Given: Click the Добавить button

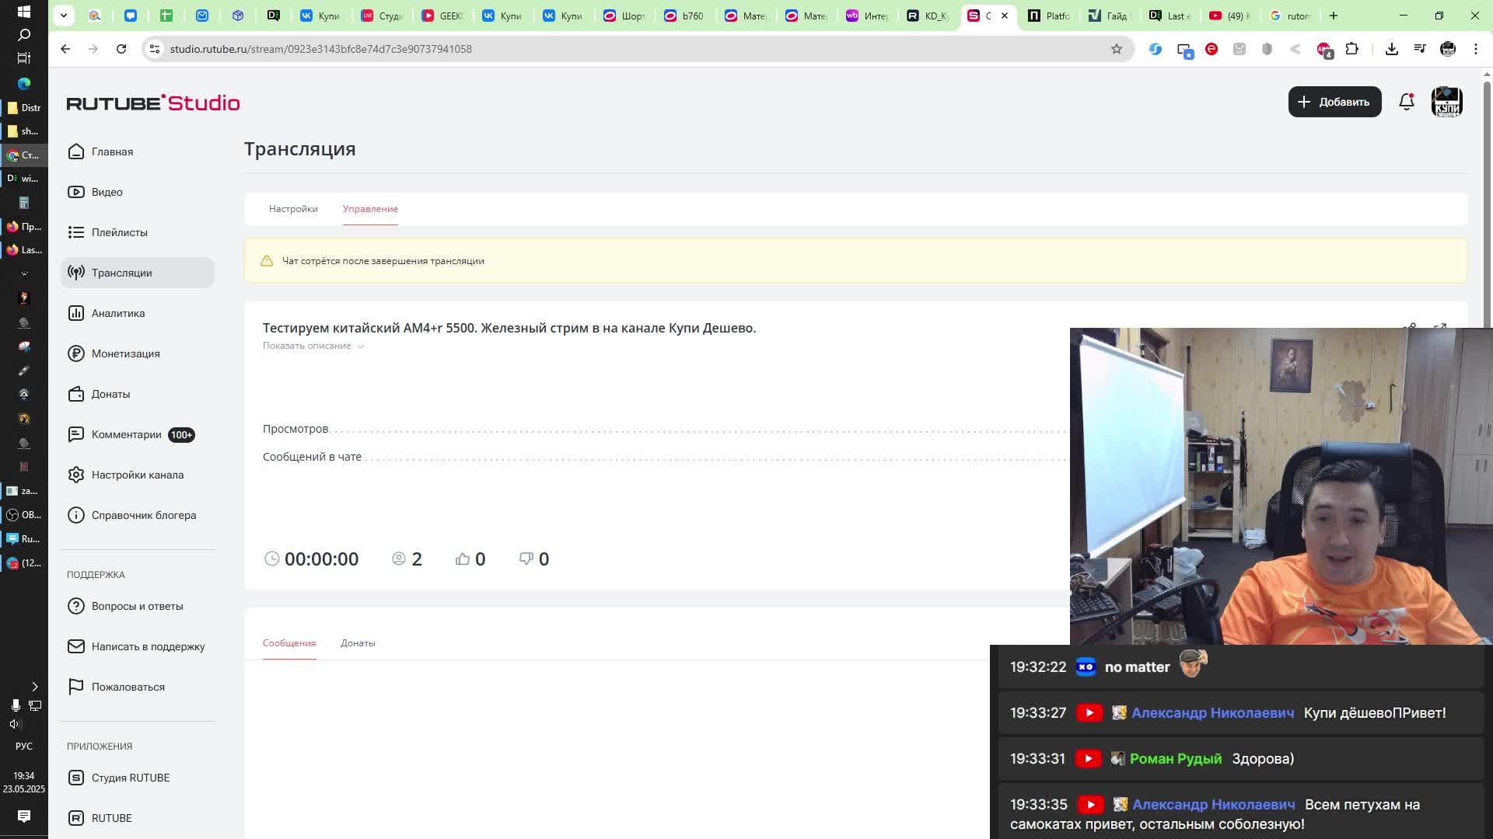Looking at the screenshot, I should click(x=1334, y=102).
